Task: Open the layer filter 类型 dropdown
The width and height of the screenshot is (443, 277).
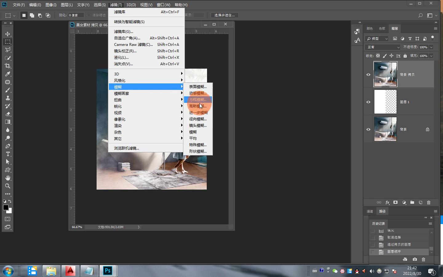Action: (377, 38)
